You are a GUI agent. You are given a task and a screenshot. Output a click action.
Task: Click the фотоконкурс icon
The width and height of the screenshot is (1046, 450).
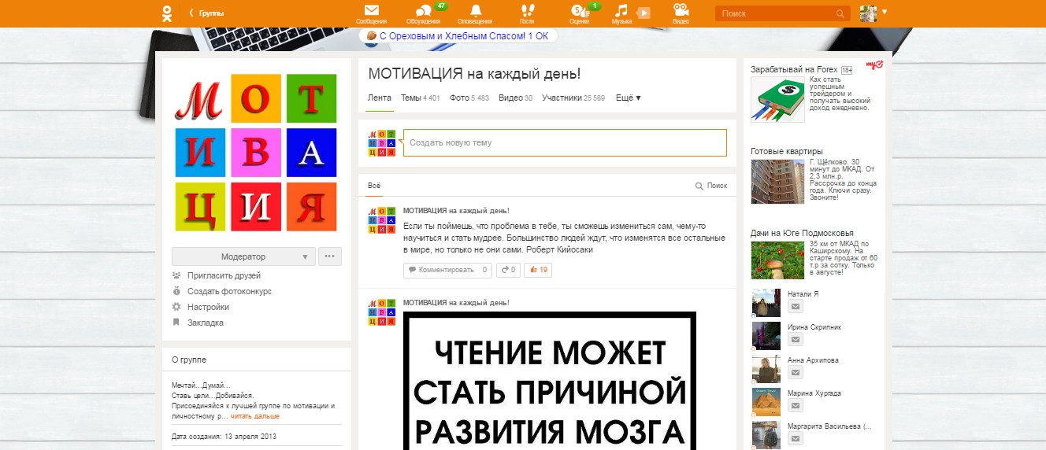[x=176, y=291]
